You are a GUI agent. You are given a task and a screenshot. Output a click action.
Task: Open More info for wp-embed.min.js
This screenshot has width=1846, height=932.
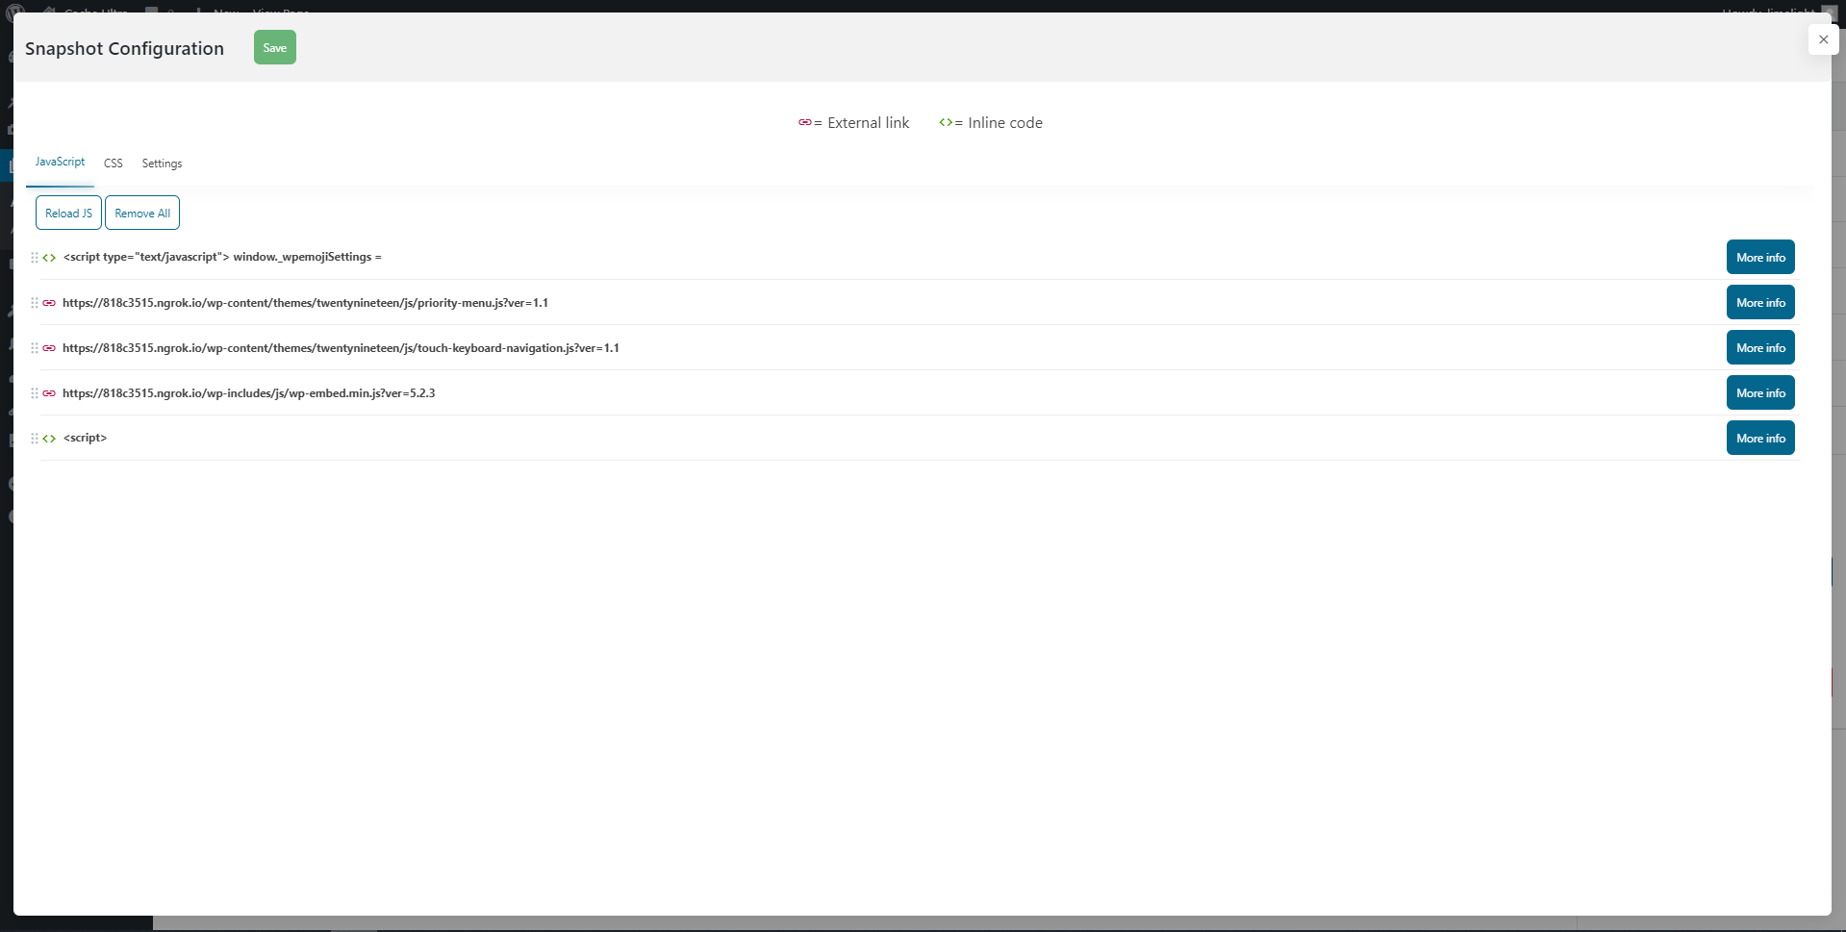click(1760, 392)
